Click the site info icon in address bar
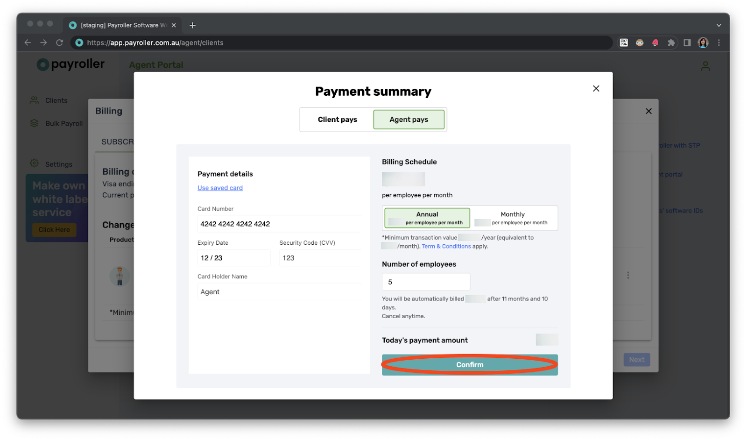Screen dimensions: 747x440 [79, 43]
